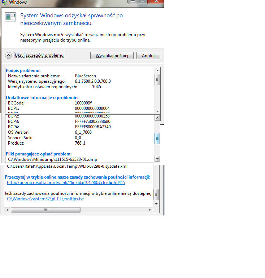Click BCCode value '1000009f'
The width and height of the screenshot is (265, 278).
(x=83, y=103)
